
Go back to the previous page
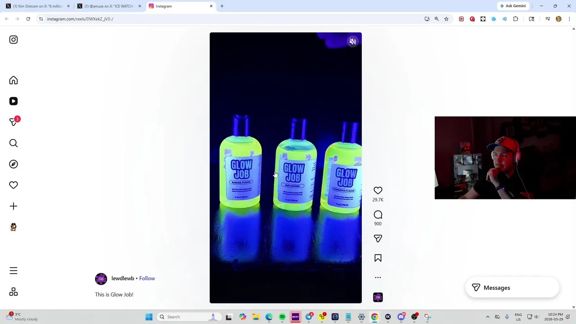pos(7,19)
